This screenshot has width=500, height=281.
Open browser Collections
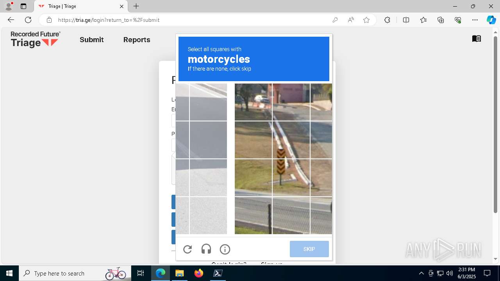tap(441, 20)
